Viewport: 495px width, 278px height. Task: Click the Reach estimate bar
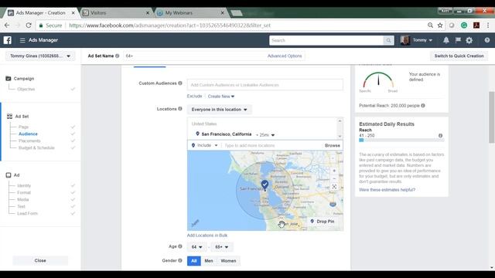tap(401, 140)
